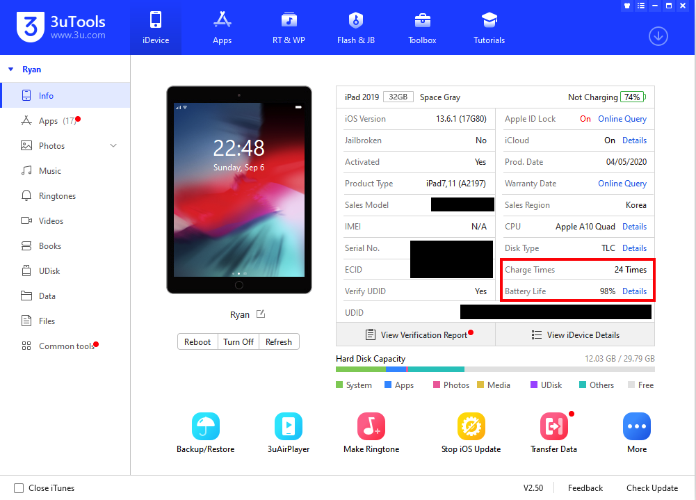696x500 pixels.
Task: Open Transfer Data tool
Action: pos(553,433)
